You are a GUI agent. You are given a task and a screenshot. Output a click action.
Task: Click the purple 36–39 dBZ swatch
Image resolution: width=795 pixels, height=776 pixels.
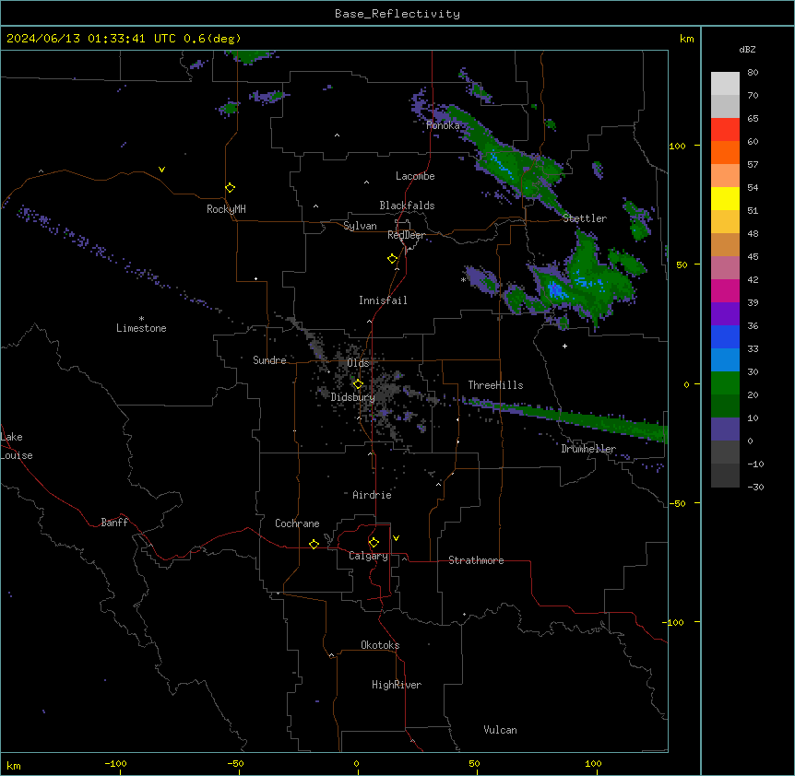tap(725, 314)
